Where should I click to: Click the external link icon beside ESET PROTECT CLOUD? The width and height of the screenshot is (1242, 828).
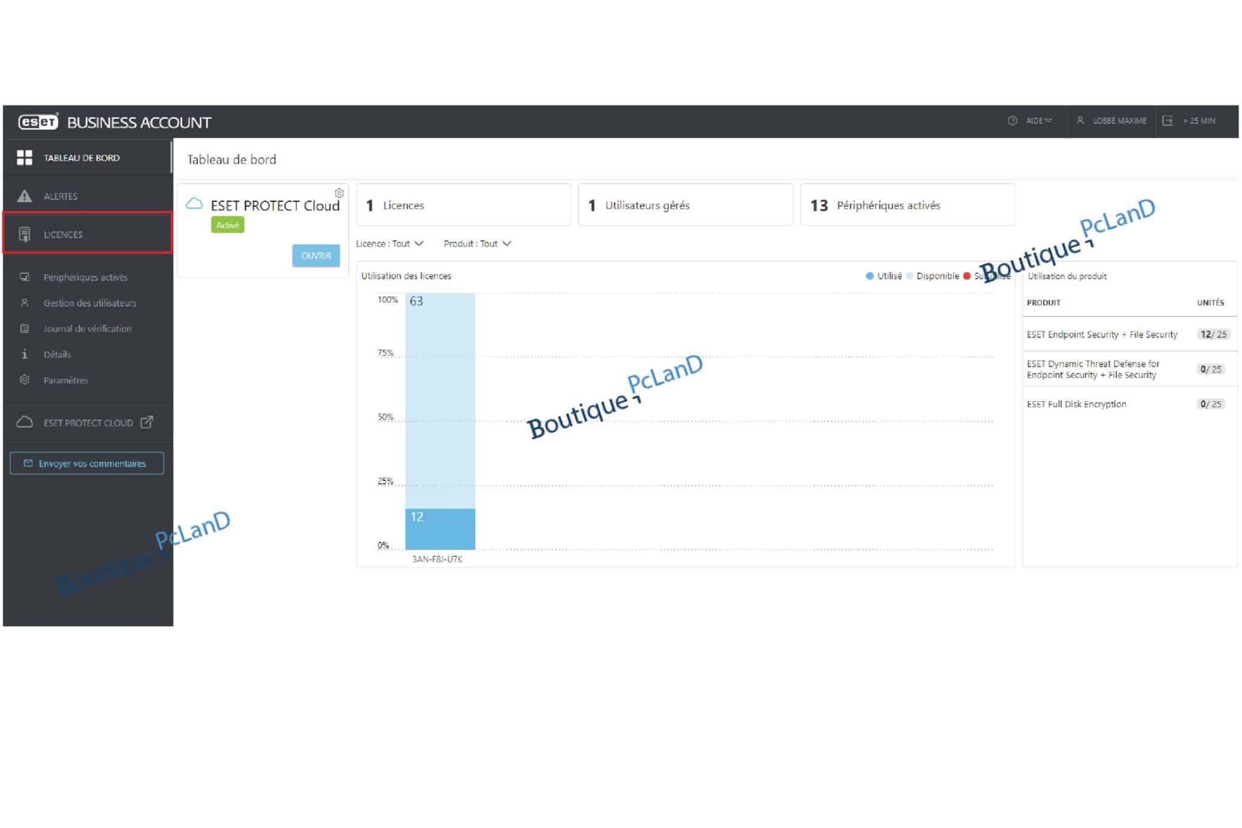(147, 422)
